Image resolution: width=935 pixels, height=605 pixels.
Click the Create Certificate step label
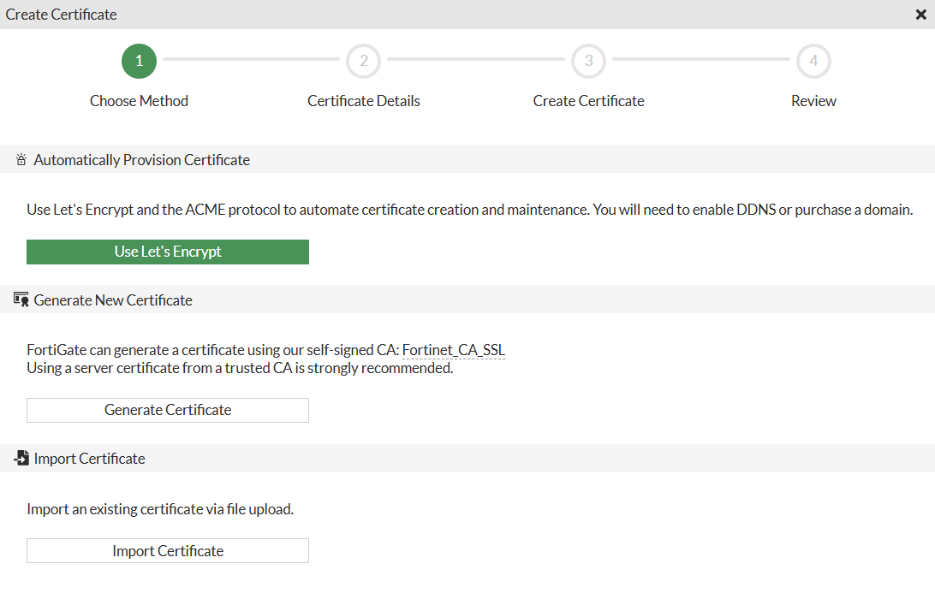588,101
